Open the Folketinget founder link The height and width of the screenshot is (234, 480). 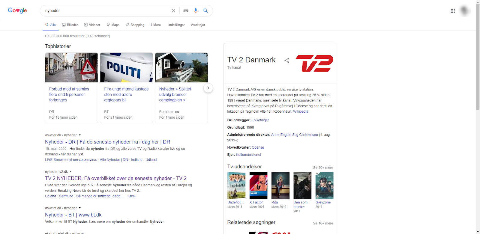click(260, 120)
